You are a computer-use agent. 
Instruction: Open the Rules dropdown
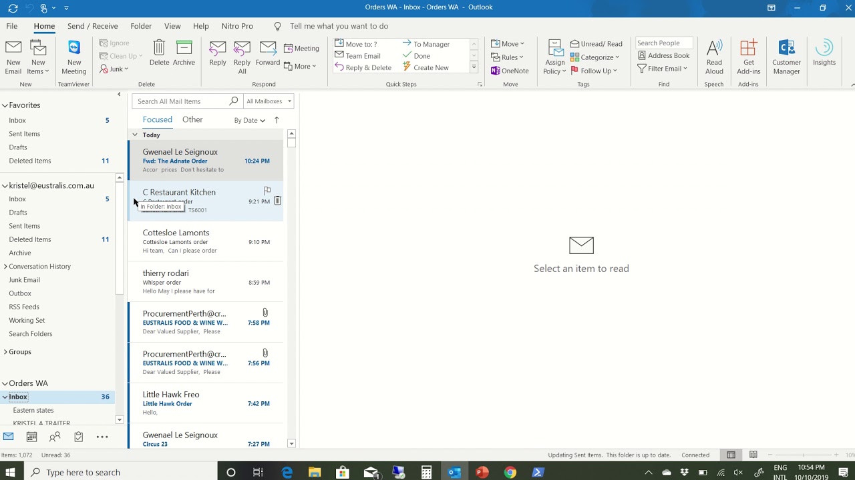[507, 57]
